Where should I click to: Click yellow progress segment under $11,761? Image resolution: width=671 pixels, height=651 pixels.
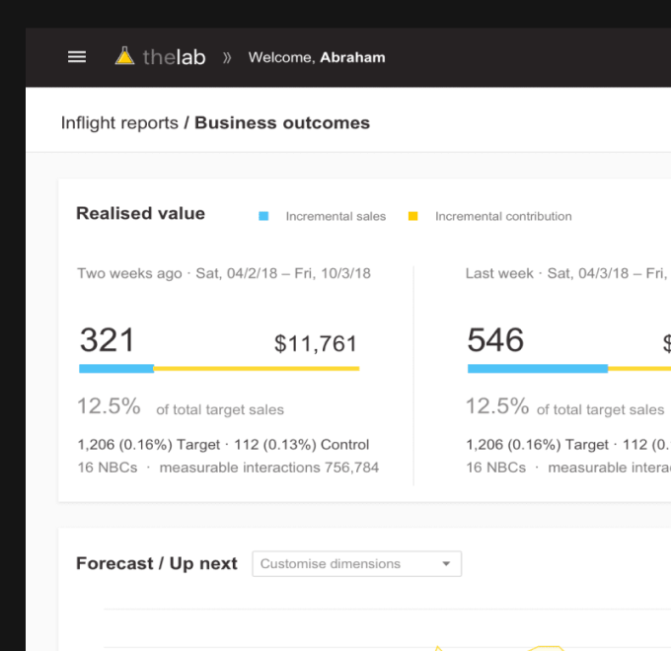pyautogui.click(x=257, y=368)
